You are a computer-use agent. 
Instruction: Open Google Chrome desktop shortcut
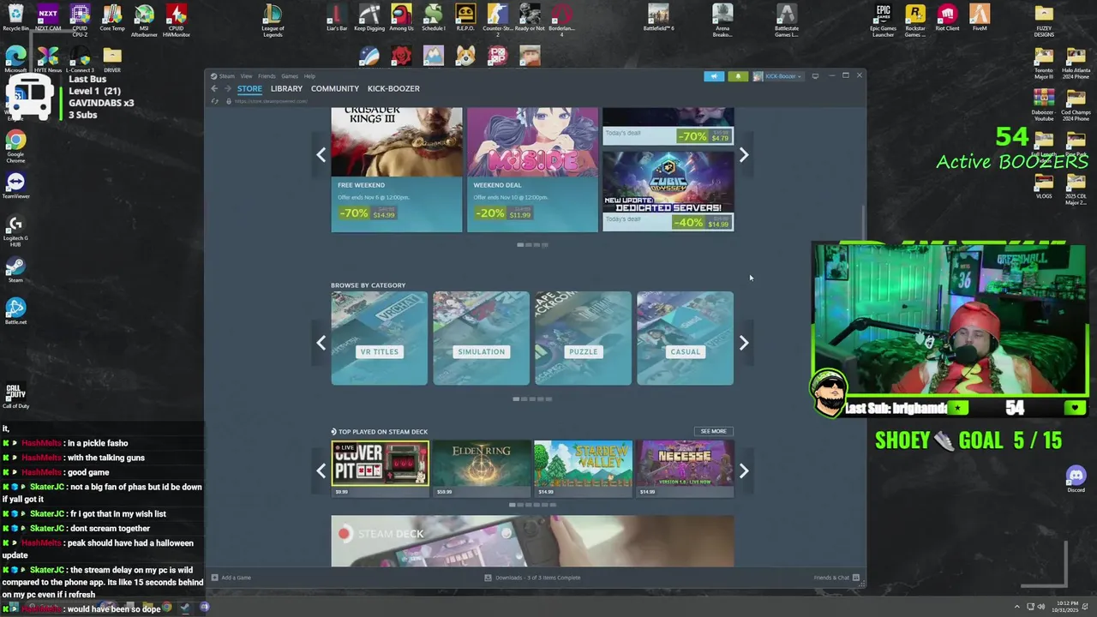tap(15, 146)
